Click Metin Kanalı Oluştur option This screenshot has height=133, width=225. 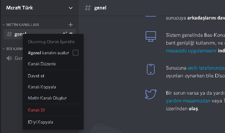pyautogui.click(x=47, y=98)
